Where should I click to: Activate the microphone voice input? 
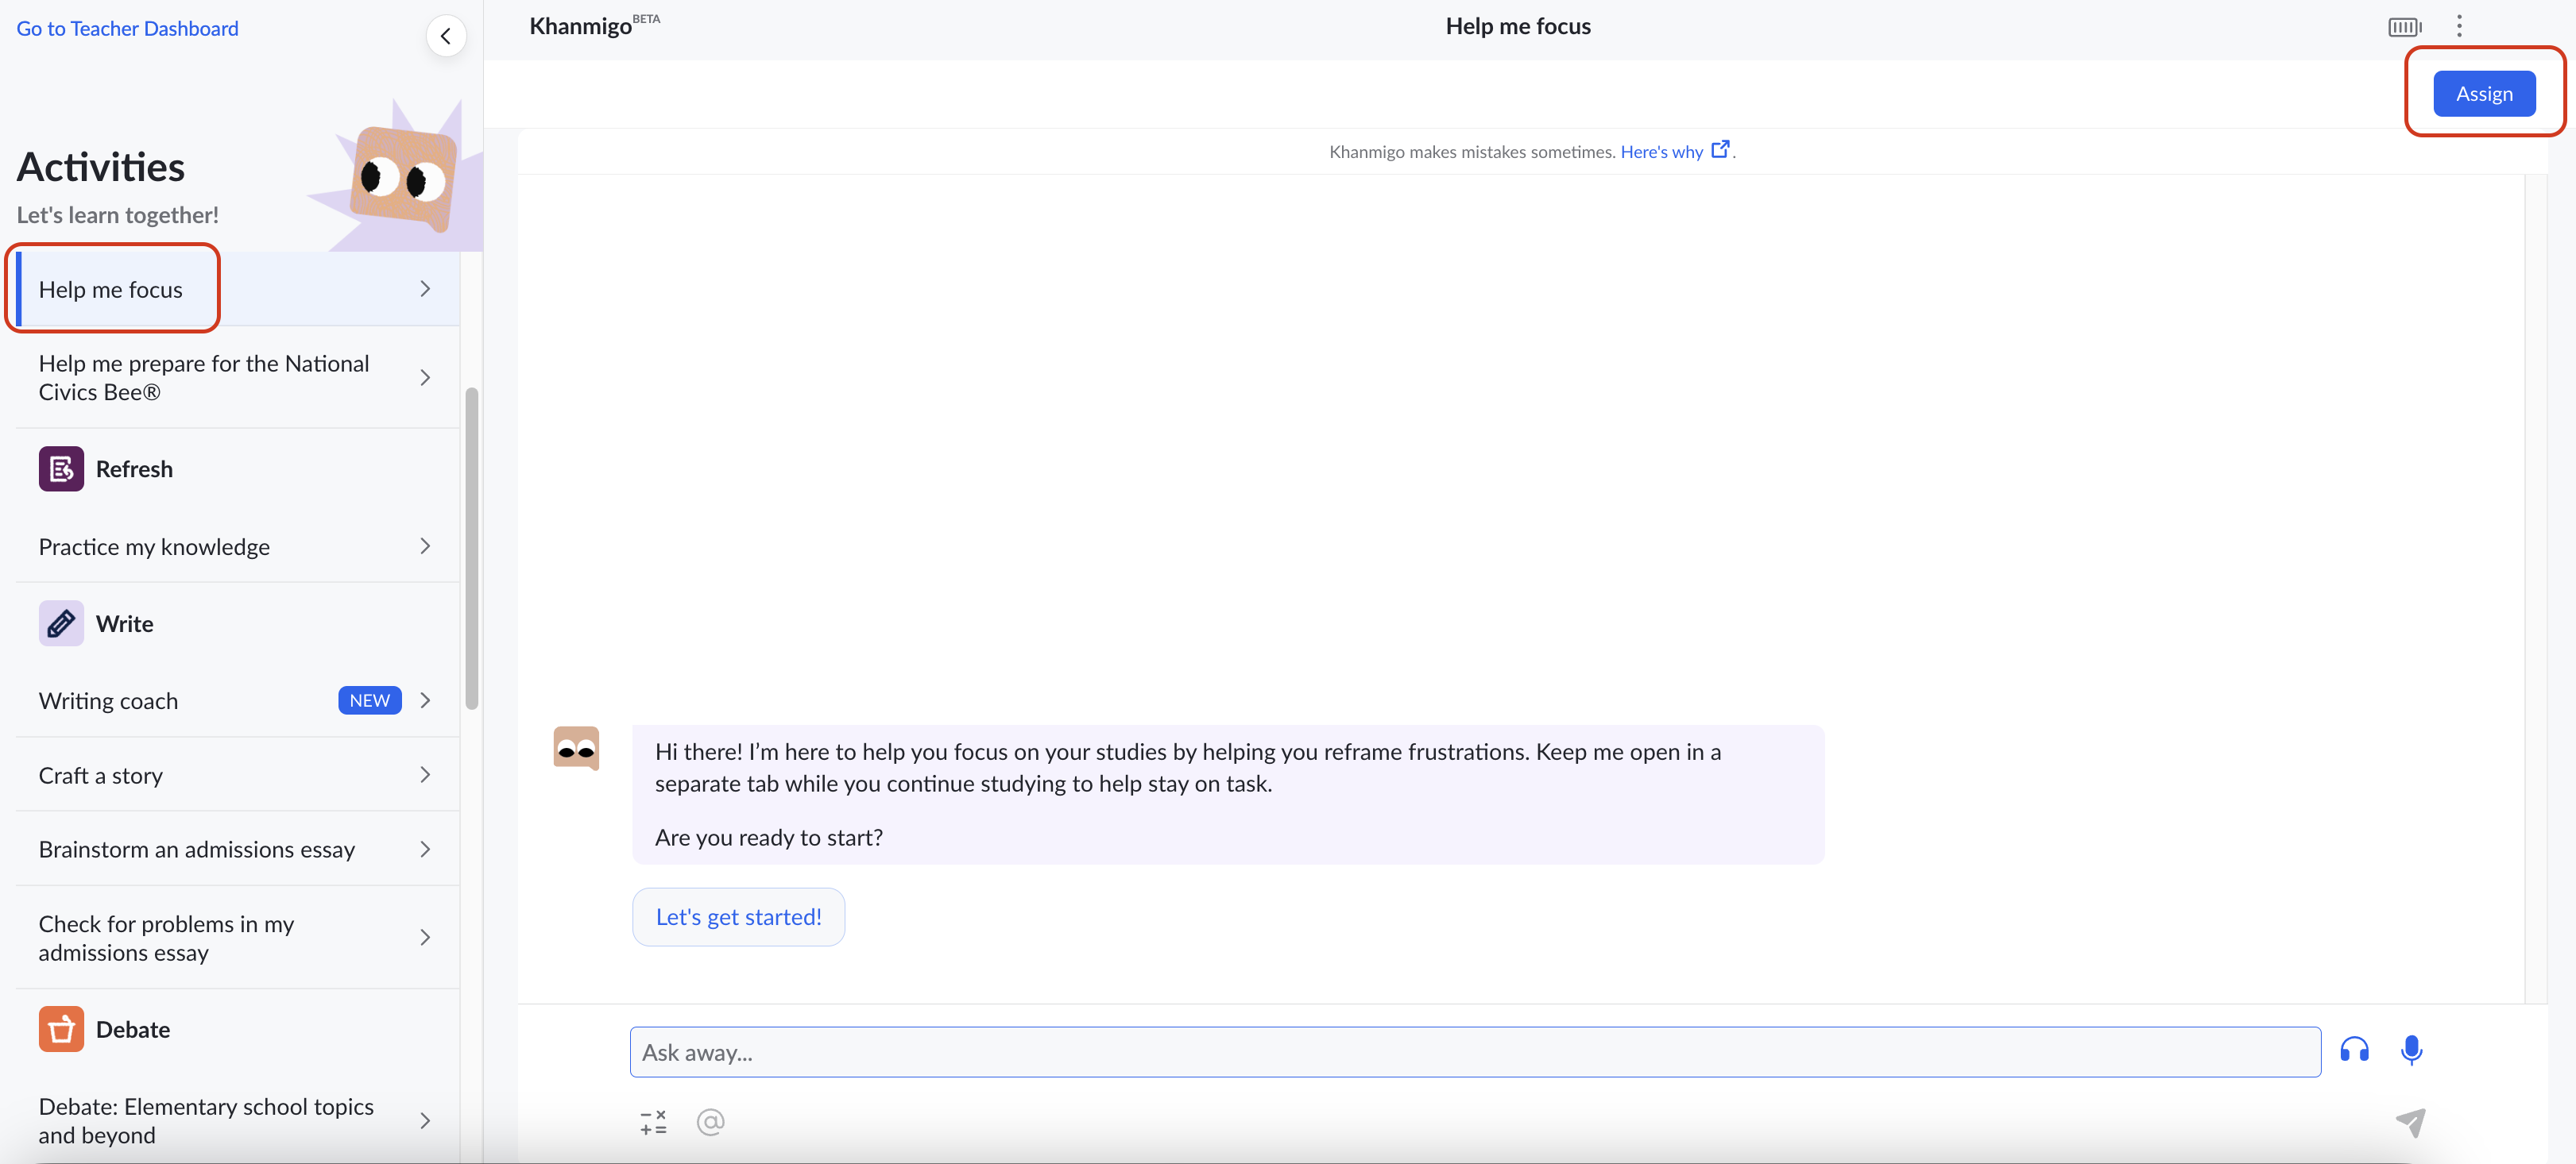pyautogui.click(x=2411, y=1050)
